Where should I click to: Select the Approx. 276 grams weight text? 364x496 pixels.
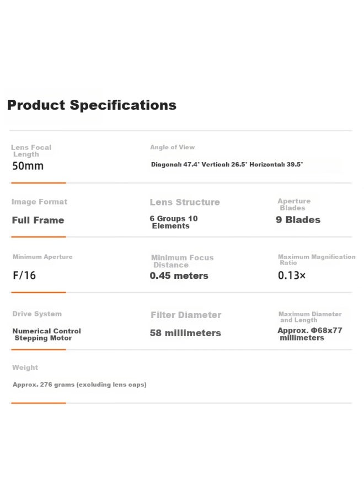coord(79,385)
